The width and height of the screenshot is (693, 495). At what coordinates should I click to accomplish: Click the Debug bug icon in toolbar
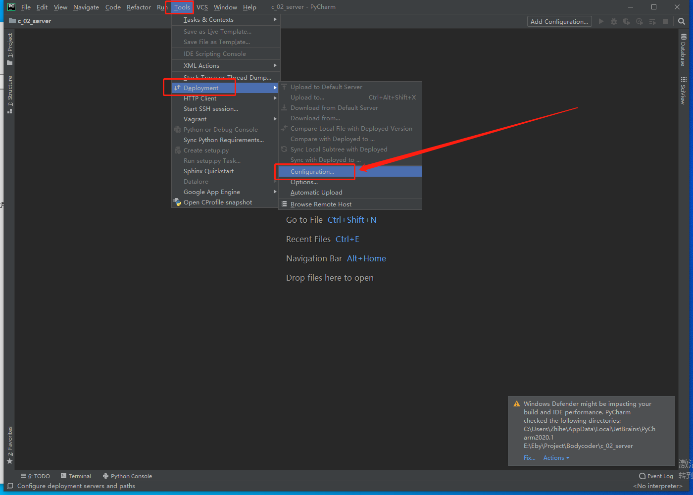tap(613, 21)
